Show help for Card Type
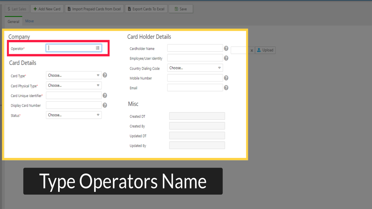This screenshot has height=209, width=372. (x=105, y=75)
